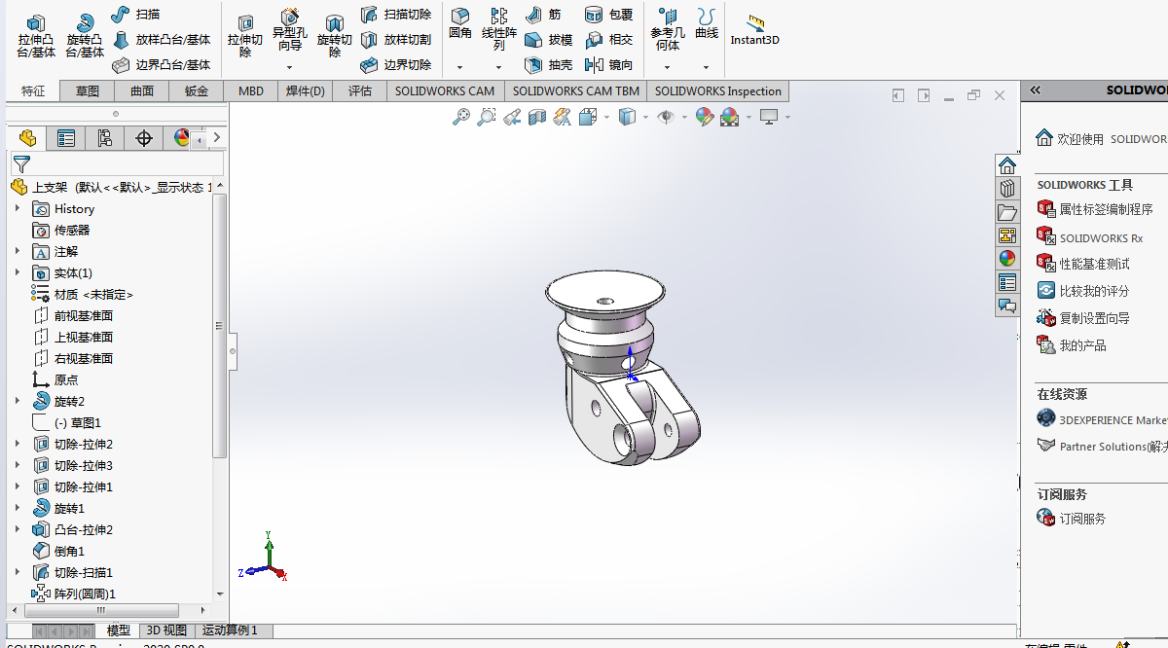Open the 曲线 curves tool
This screenshot has width=1168, height=648.
[x=707, y=24]
